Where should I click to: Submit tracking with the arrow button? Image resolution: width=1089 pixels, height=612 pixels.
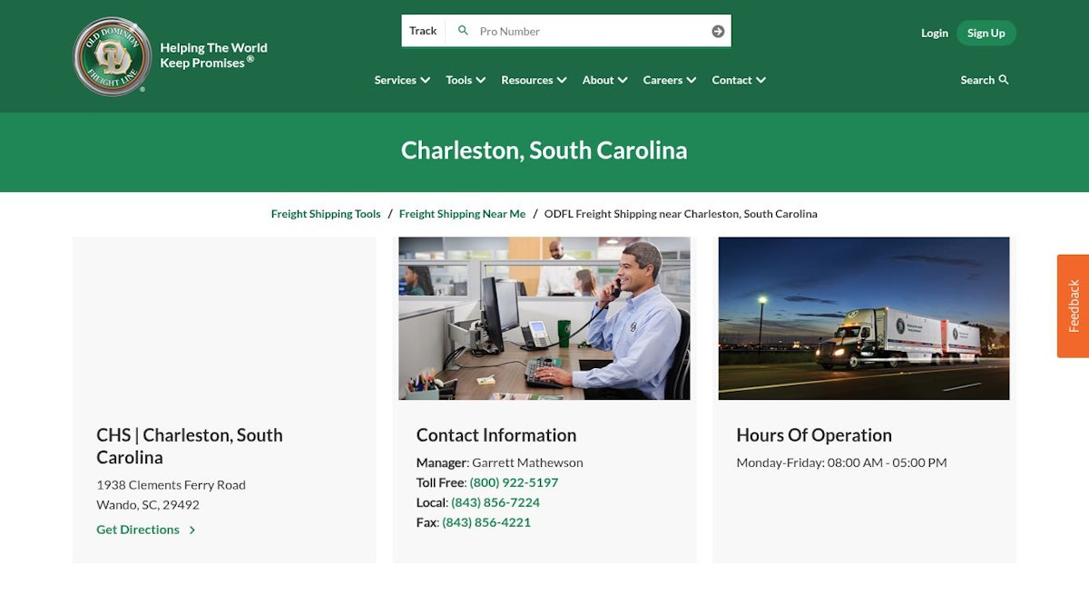point(718,31)
